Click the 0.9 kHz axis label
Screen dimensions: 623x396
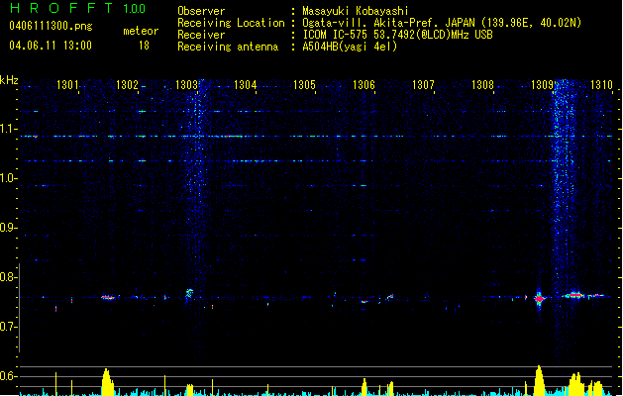[7, 228]
